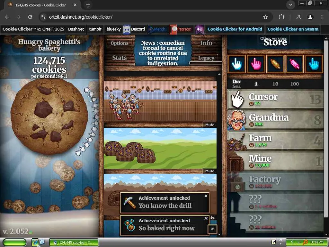Mute the farm building row
This screenshot has height=247, width=329.
210,171
